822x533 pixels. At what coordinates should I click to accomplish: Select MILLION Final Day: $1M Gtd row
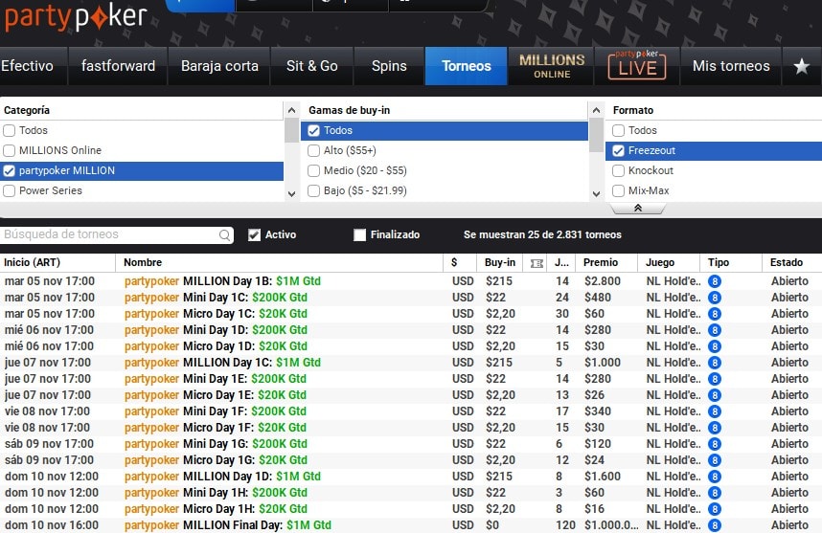point(411,525)
